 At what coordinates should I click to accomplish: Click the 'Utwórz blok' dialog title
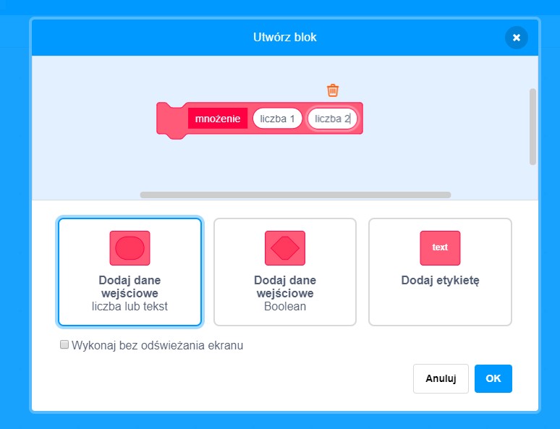point(284,37)
